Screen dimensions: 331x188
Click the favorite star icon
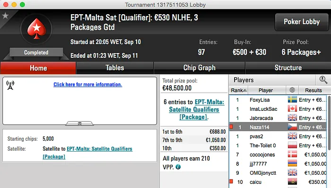5,16
